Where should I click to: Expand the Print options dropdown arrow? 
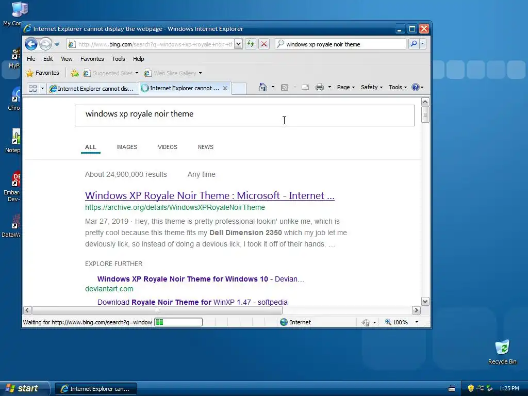tap(329, 87)
